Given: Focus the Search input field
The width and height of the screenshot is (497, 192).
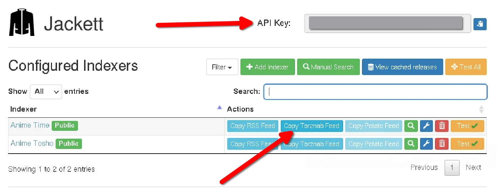Looking at the screenshot, I should [375, 92].
